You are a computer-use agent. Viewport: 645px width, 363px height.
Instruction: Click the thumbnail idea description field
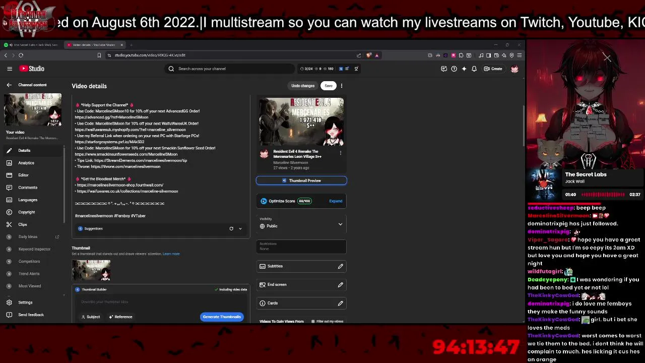[161, 301]
